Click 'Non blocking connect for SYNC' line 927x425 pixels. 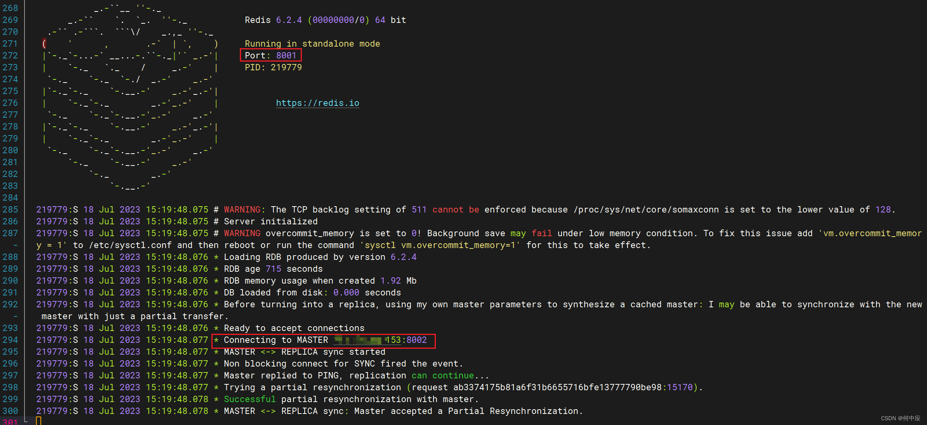[x=343, y=364]
